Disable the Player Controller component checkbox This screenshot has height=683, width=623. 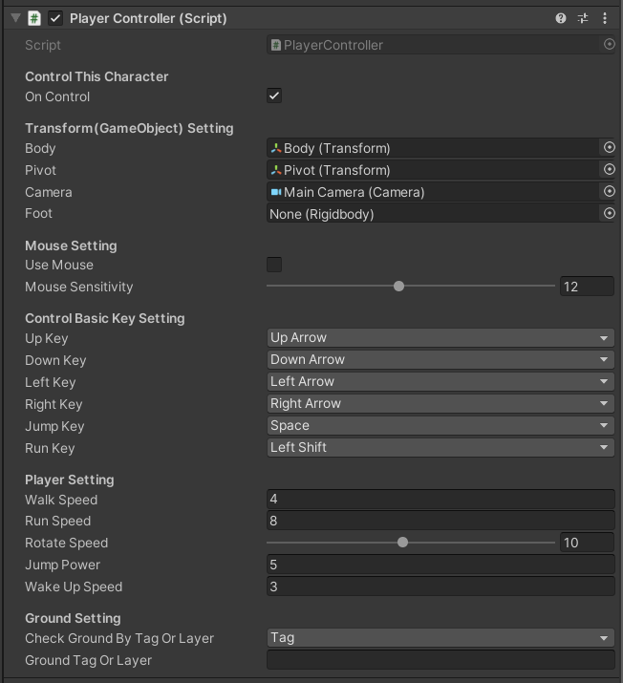tap(55, 18)
